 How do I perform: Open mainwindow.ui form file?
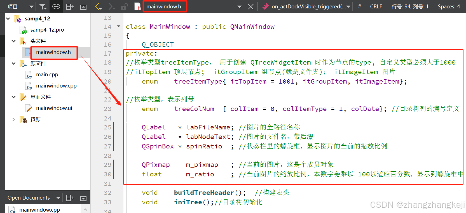click(54, 108)
